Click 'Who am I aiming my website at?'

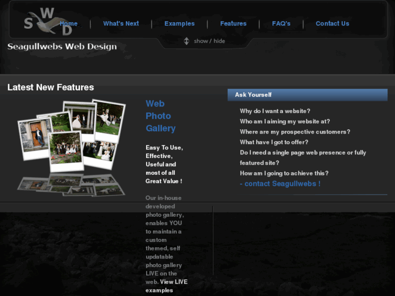tap(285, 122)
